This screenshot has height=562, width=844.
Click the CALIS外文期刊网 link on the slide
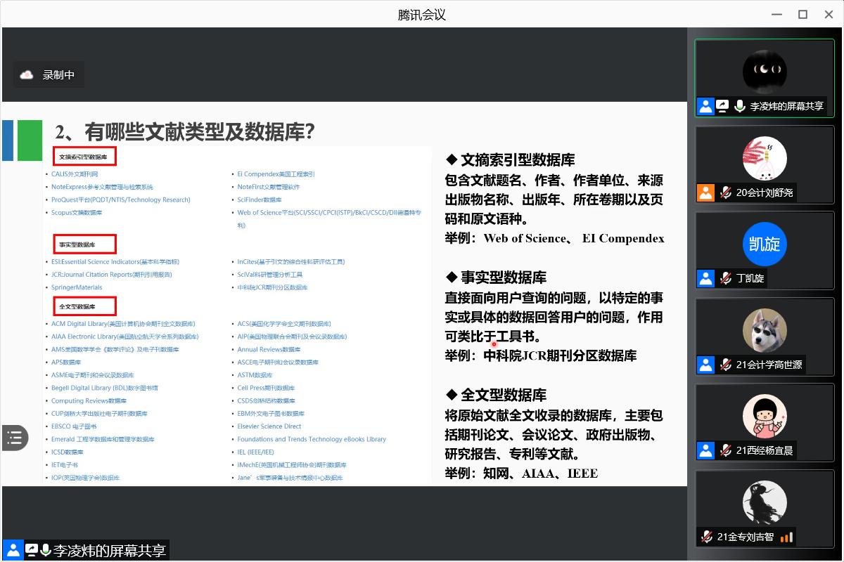tap(75, 174)
